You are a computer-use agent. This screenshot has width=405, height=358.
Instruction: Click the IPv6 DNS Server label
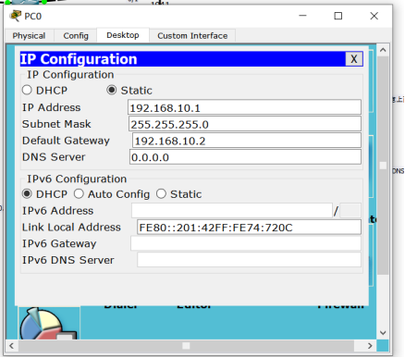coord(68,260)
